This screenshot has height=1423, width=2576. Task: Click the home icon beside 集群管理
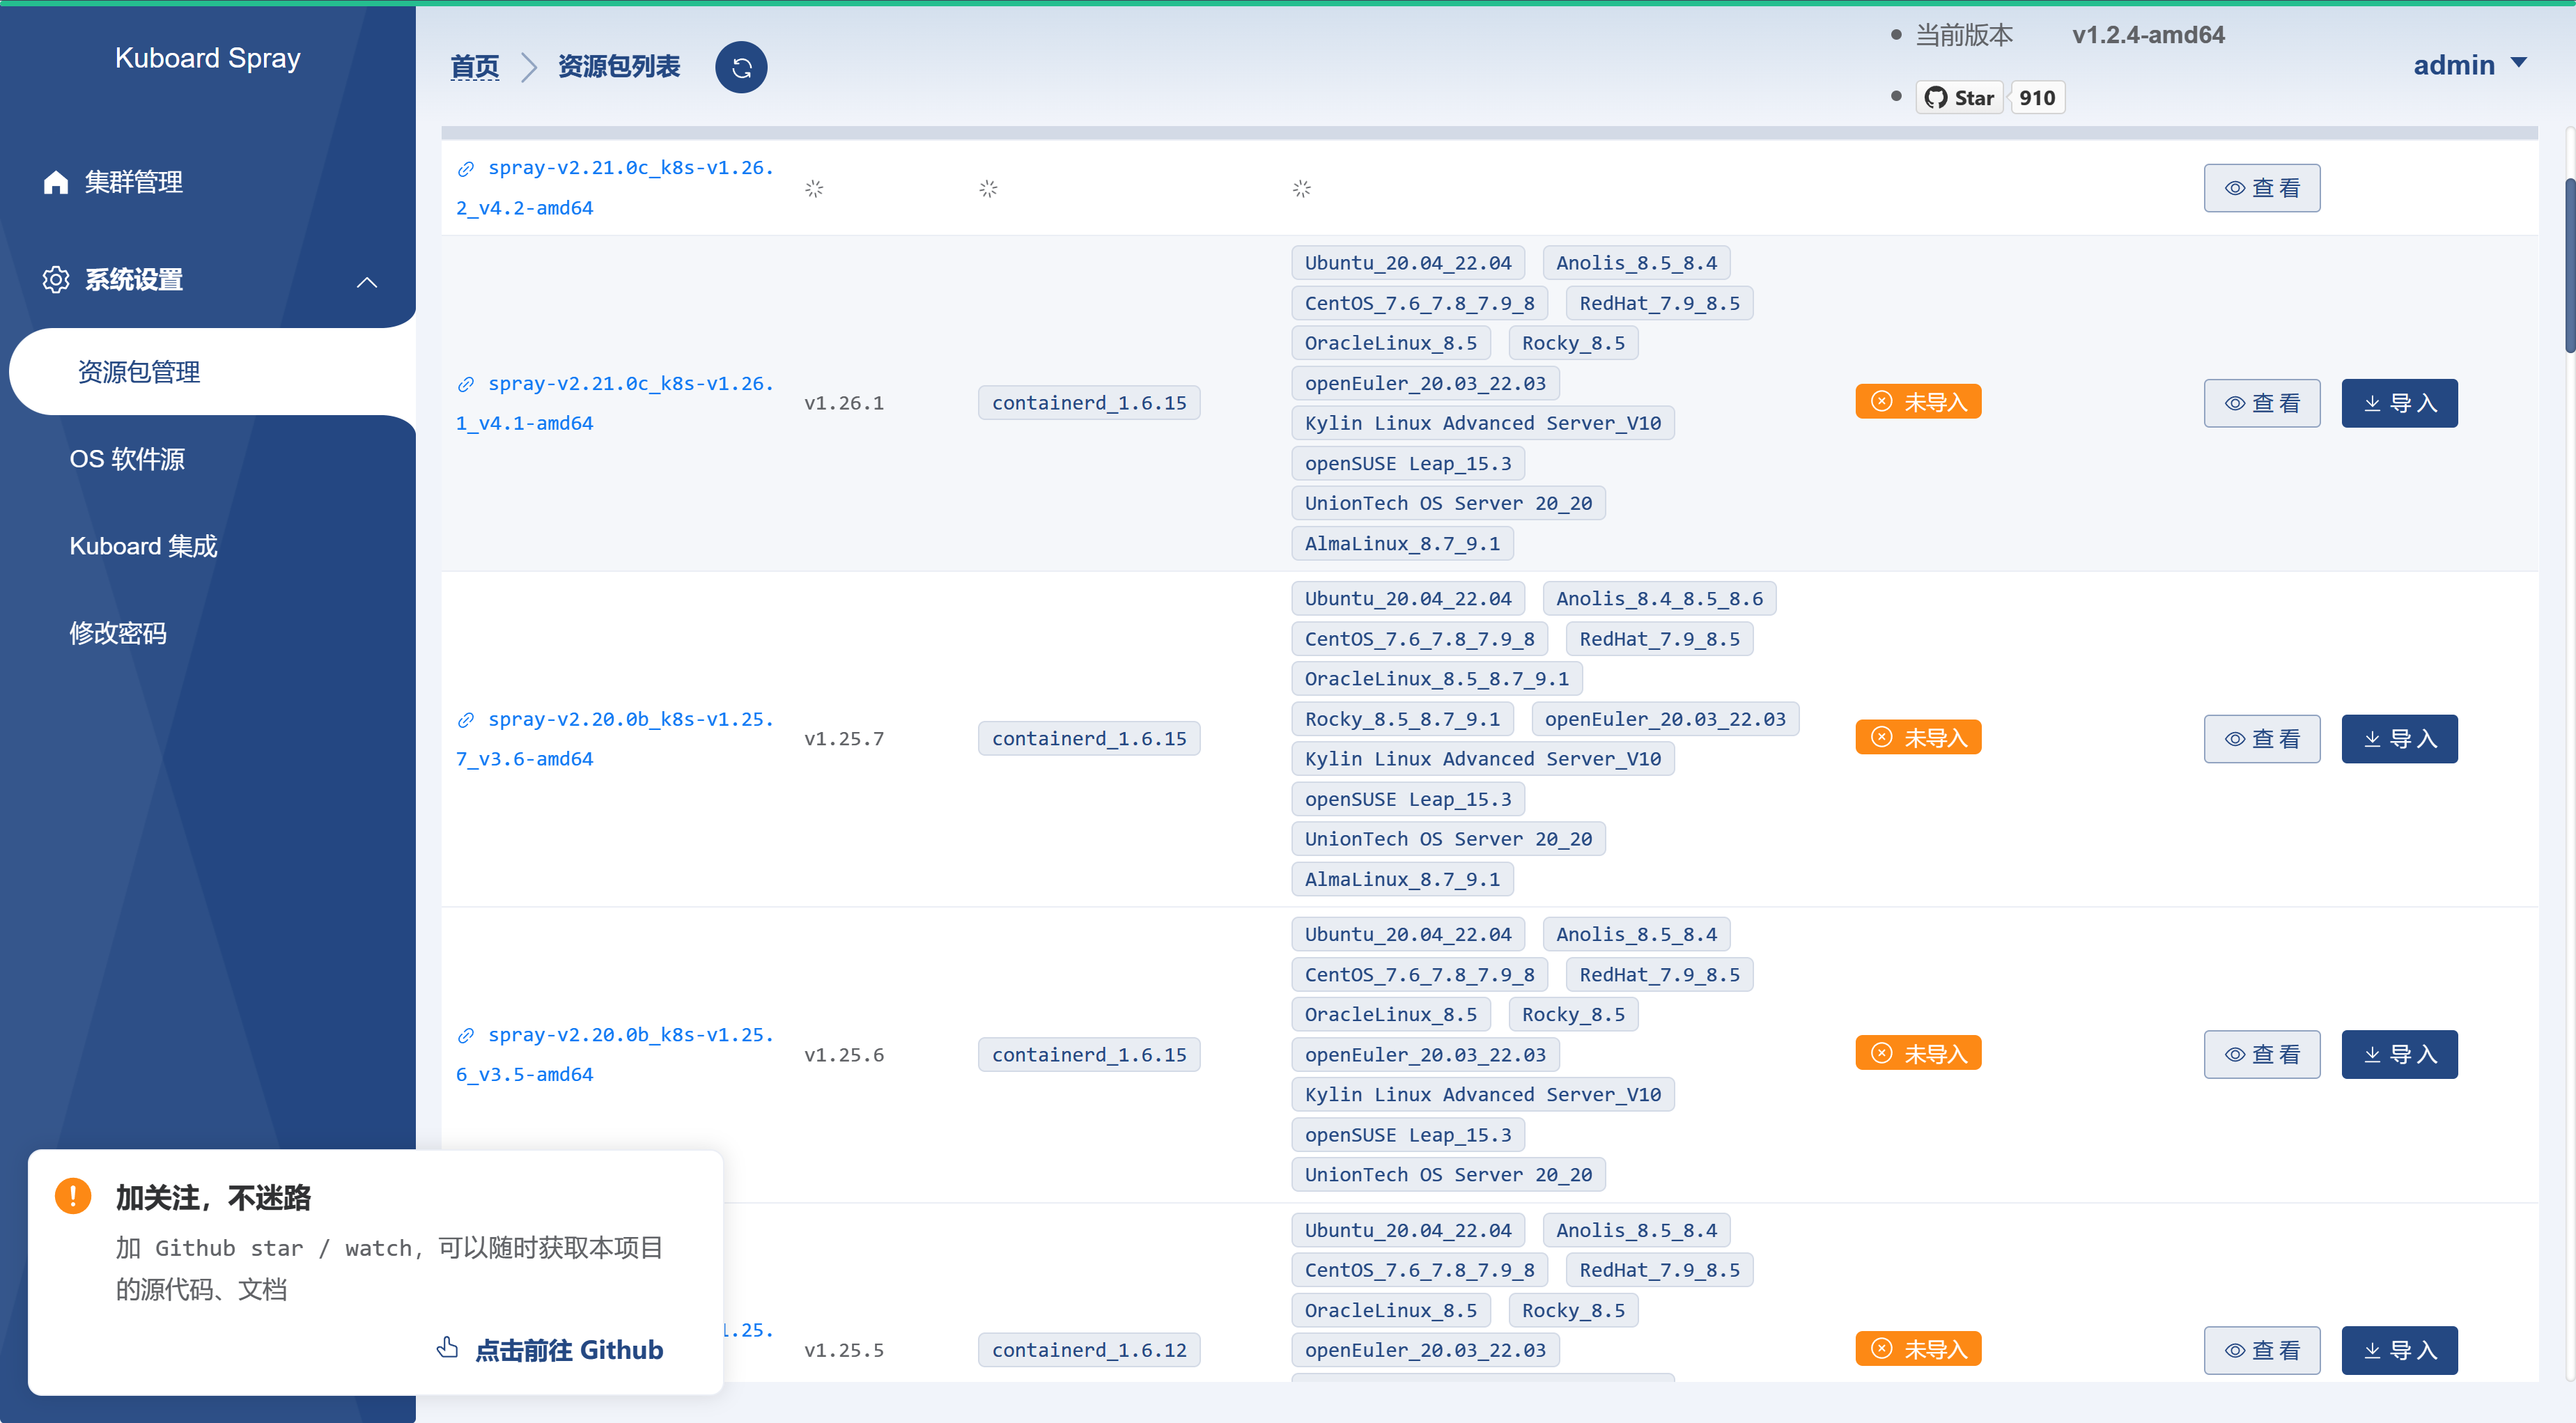click(56, 182)
